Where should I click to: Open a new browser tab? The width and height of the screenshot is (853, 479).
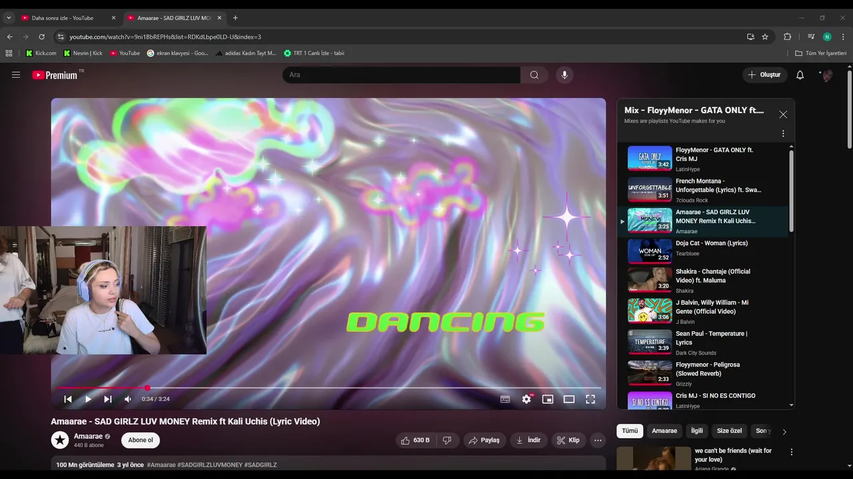click(x=235, y=18)
